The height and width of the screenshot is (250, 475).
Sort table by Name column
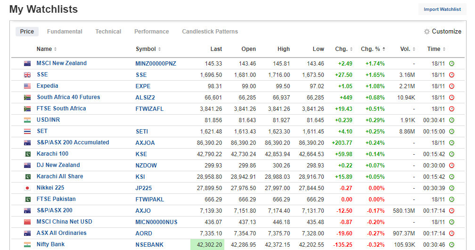[47, 49]
